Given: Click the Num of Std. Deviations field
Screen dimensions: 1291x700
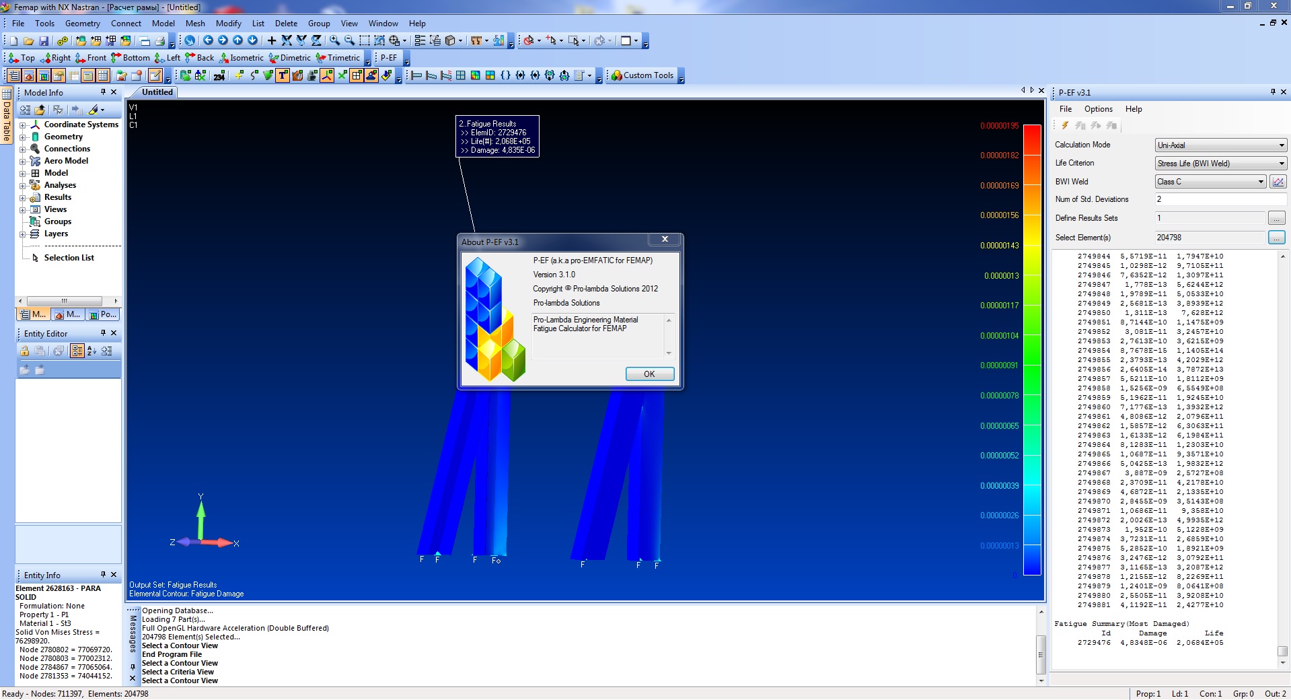Looking at the screenshot, I should point(1220,199).
